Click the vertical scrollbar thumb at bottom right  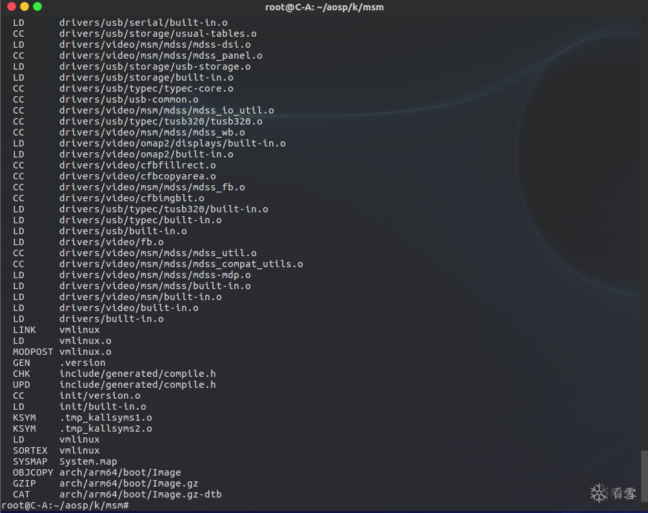pos(644,476)
